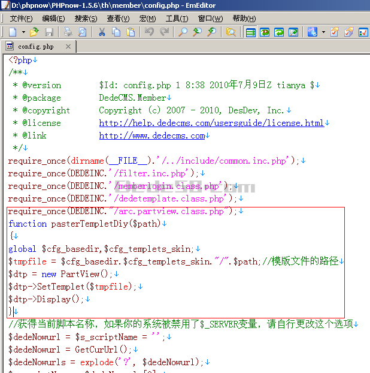370x373 pixels.
Task: Click the New file icon
Action: [13, 32]
